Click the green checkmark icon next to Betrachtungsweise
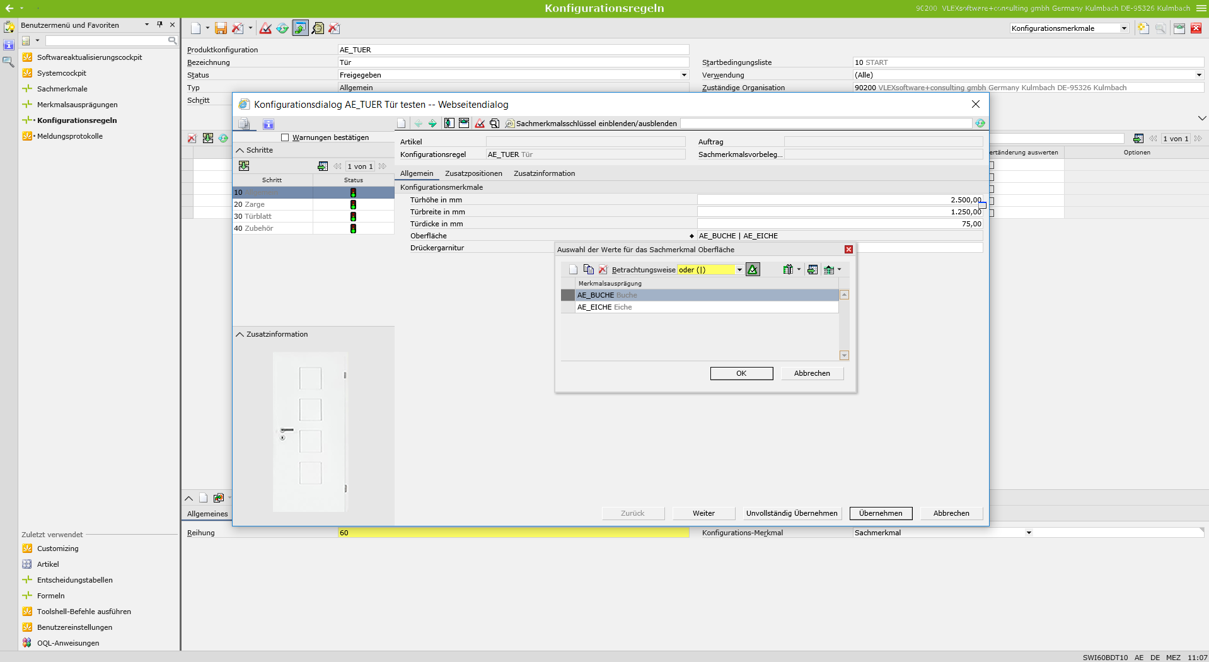Image resolution: width=1209 pixels, height=662 pixels. point(753,269)
